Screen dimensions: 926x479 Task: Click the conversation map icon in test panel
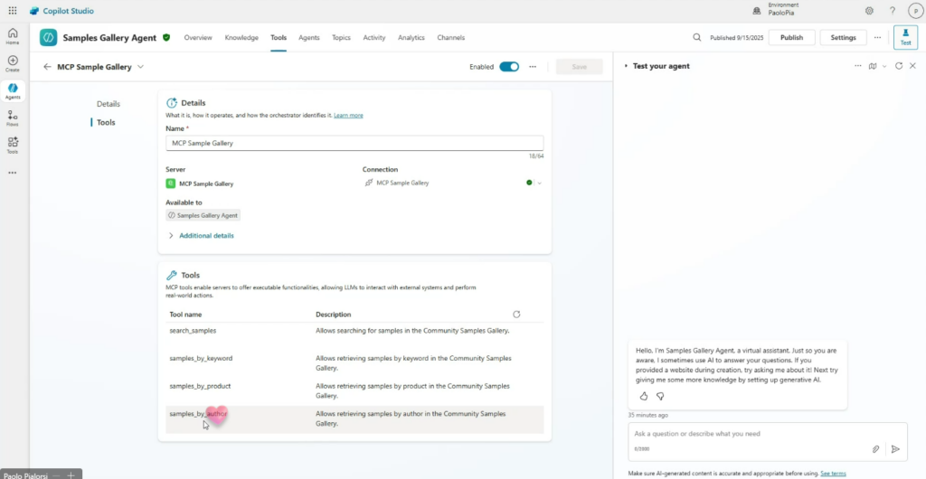point(873,66)
